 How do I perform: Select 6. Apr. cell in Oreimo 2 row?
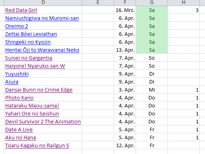(x=125, y=26)
